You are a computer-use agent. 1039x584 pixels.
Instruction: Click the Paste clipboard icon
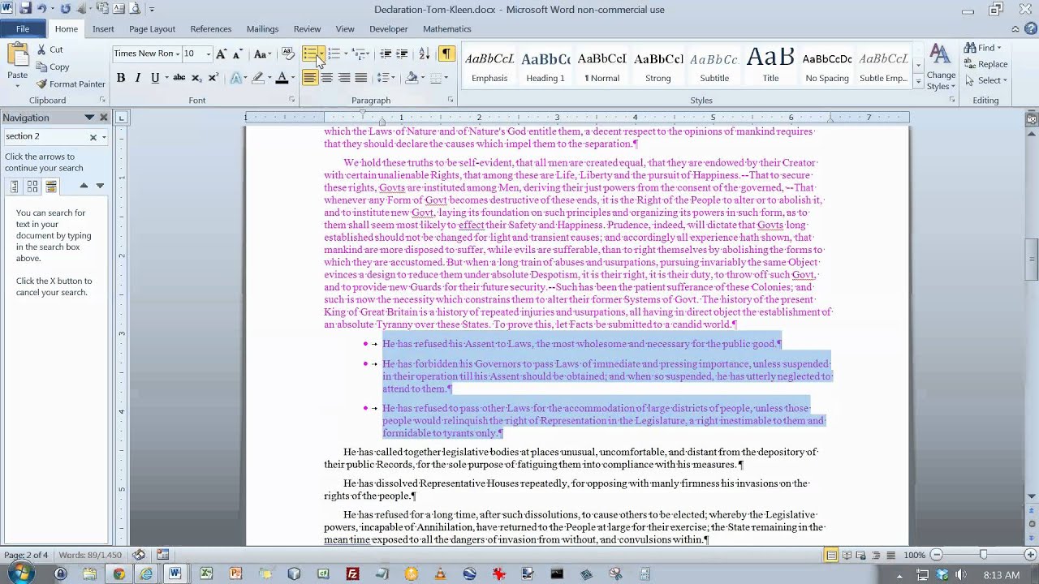[x=17, y=55]
